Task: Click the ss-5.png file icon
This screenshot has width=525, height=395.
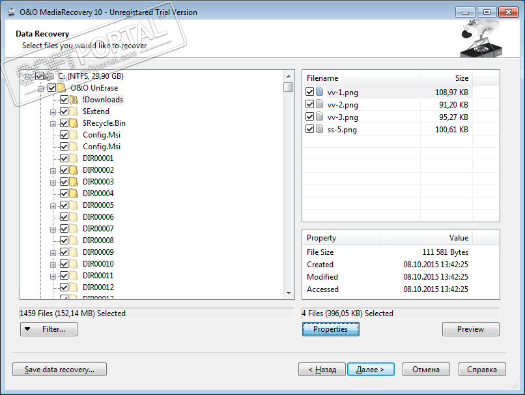Action: click(320, 128)
